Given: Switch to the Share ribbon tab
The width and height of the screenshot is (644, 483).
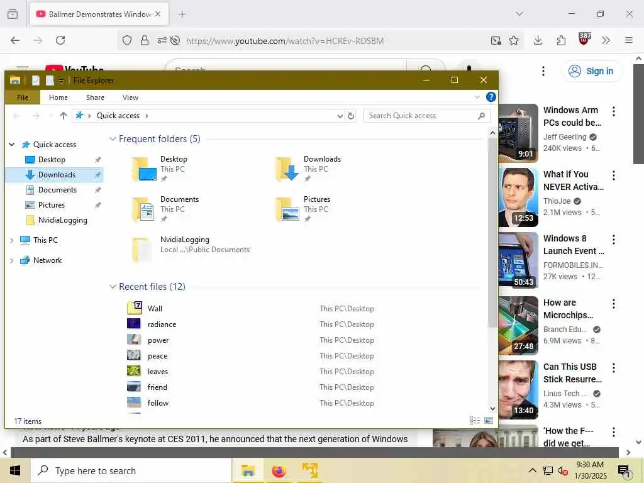Looking at the screenshot, I should tap(95, 97).
